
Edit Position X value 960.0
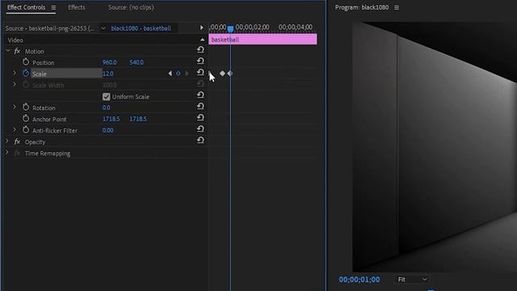[x=110, y=62]
